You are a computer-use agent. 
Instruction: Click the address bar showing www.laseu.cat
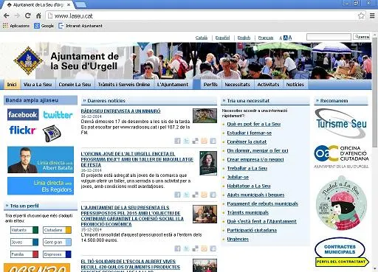[x=202, y=16]
